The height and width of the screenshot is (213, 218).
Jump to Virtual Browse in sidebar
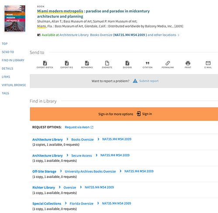tap(14, 85)
